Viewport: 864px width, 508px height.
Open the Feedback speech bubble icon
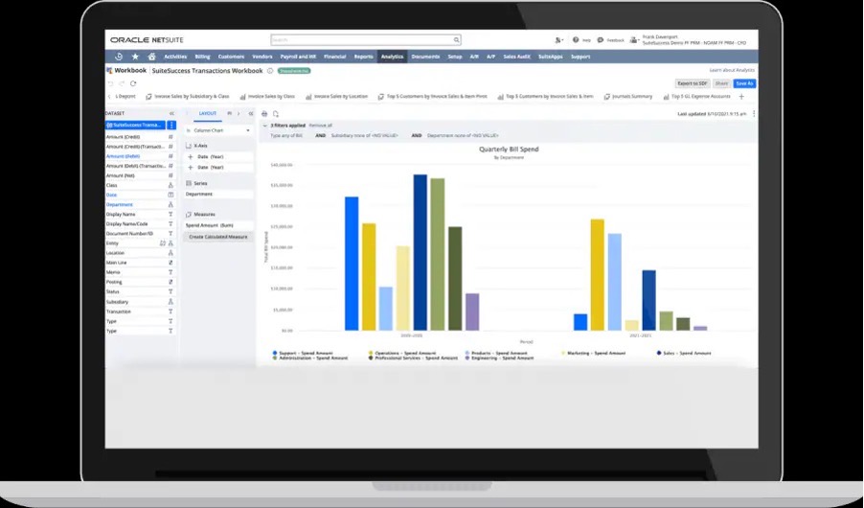[600, 39]
